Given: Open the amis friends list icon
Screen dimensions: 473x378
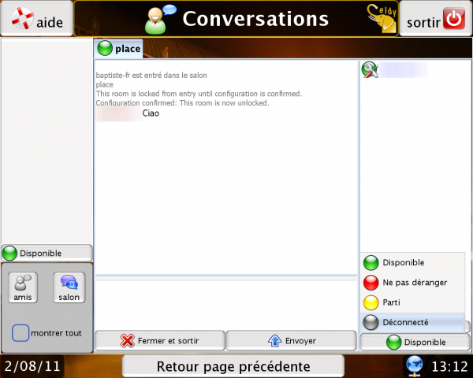Looking at the screenshot, I should (x=24, y=287).
